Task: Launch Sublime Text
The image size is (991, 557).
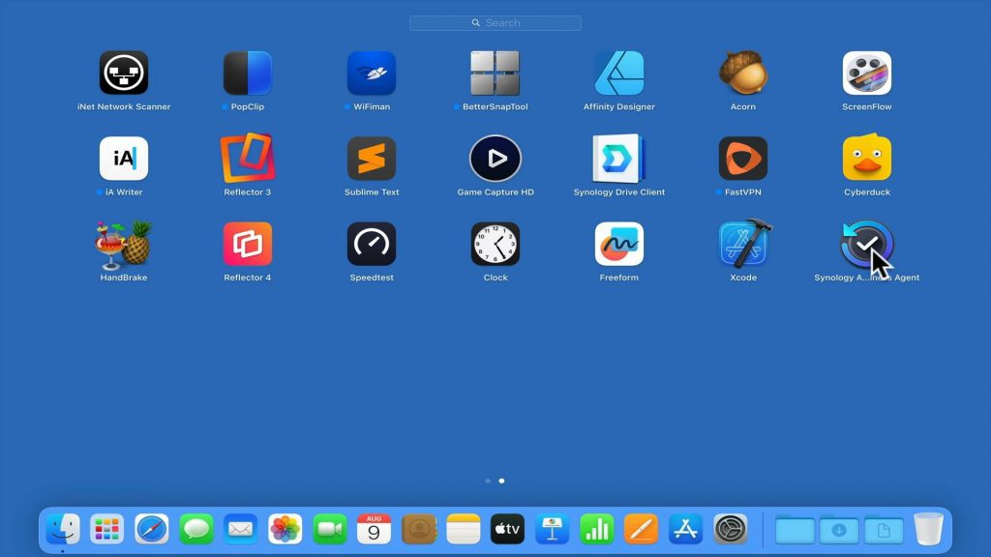Action: (x=372, y=159)
